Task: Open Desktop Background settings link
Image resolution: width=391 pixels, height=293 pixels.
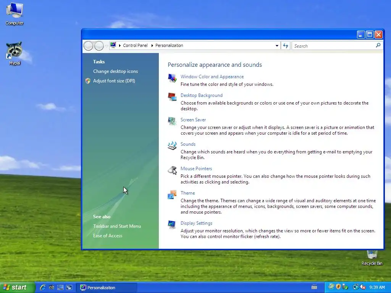Action: 202,95
